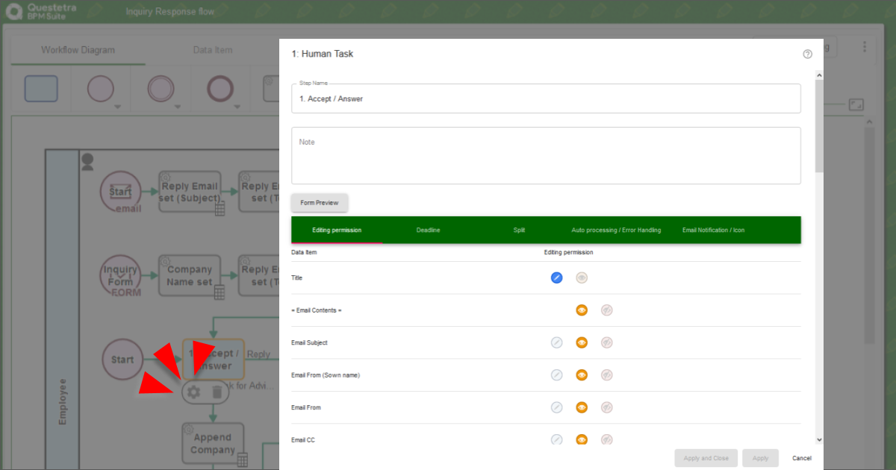The image size is (896, 470).
Task: Click the Company Name set task node
Action: click(x=190, y=275)
